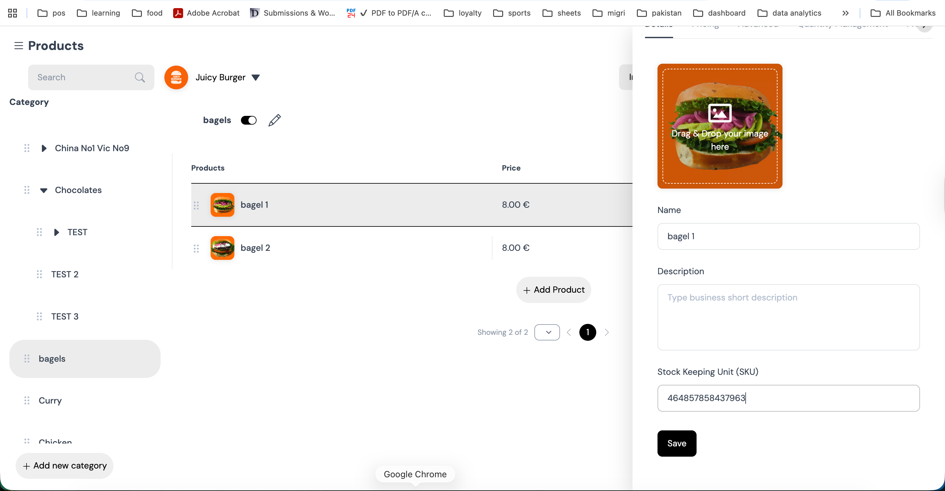This screenshot has height=491, width=945.
Task: Toggle the bagels category switch off
Action: point(248,120)
